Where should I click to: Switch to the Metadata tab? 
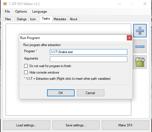(x=60, y=19)
